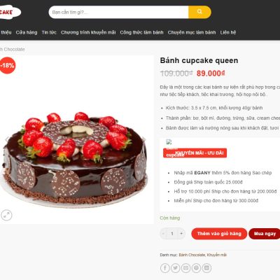Image resolution: width=280 pixels, height=280 pixels.
Task: Open fullscreen image zoom icon
Action: tap(6, 215)
